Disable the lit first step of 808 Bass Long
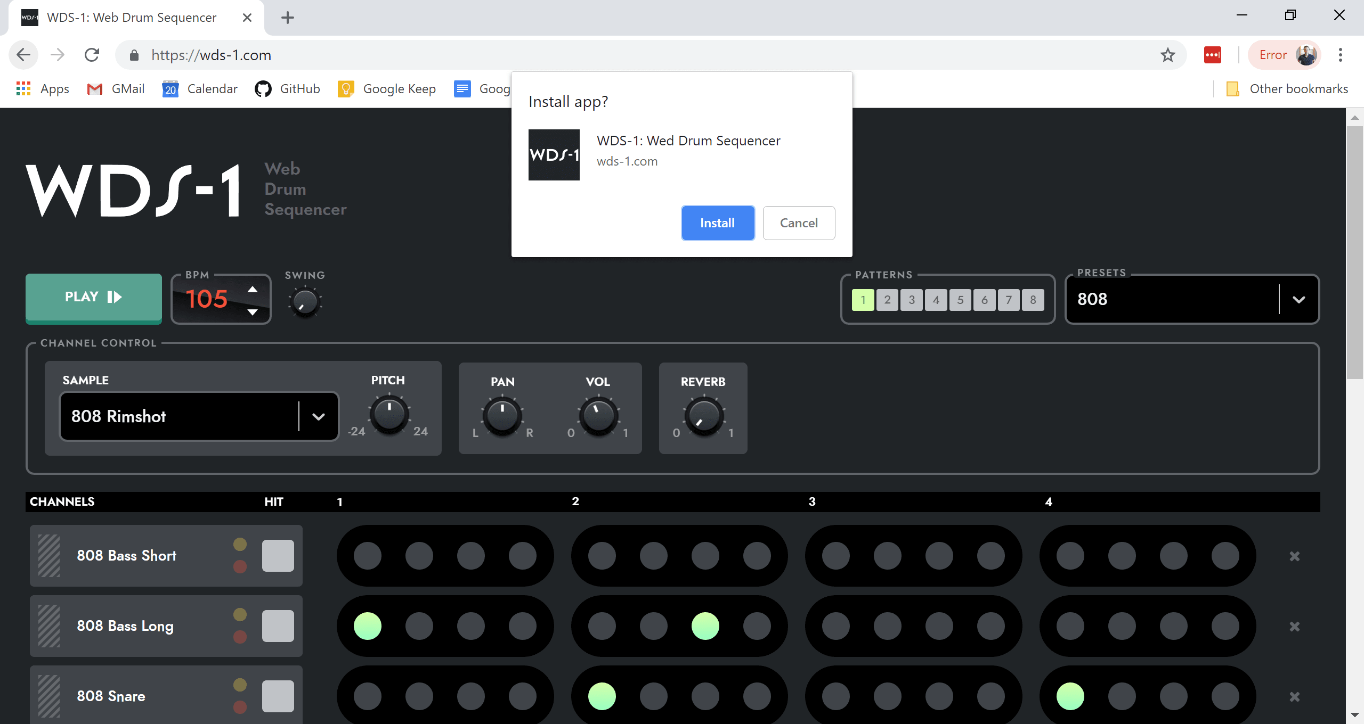This screenshot has width=1364, height=724. point(368,626)
